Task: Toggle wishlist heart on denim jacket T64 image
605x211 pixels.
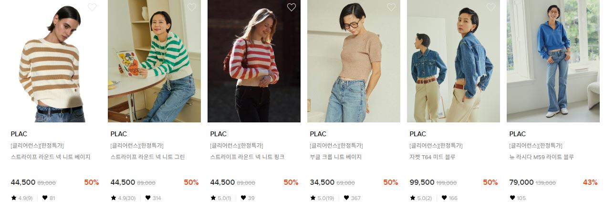Action: tap(491, 7)
